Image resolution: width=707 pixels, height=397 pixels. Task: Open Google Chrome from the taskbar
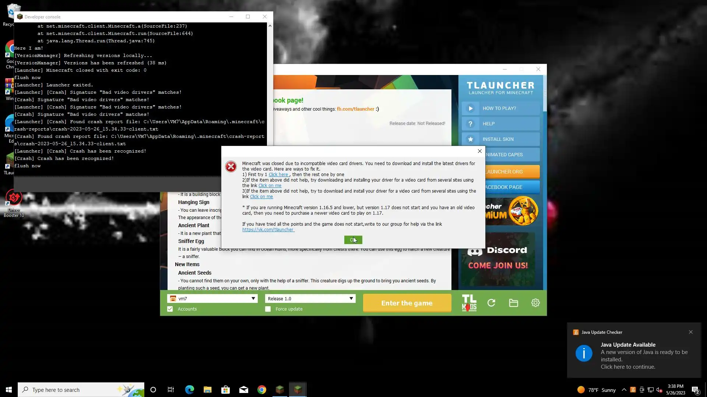click(262, 390)
